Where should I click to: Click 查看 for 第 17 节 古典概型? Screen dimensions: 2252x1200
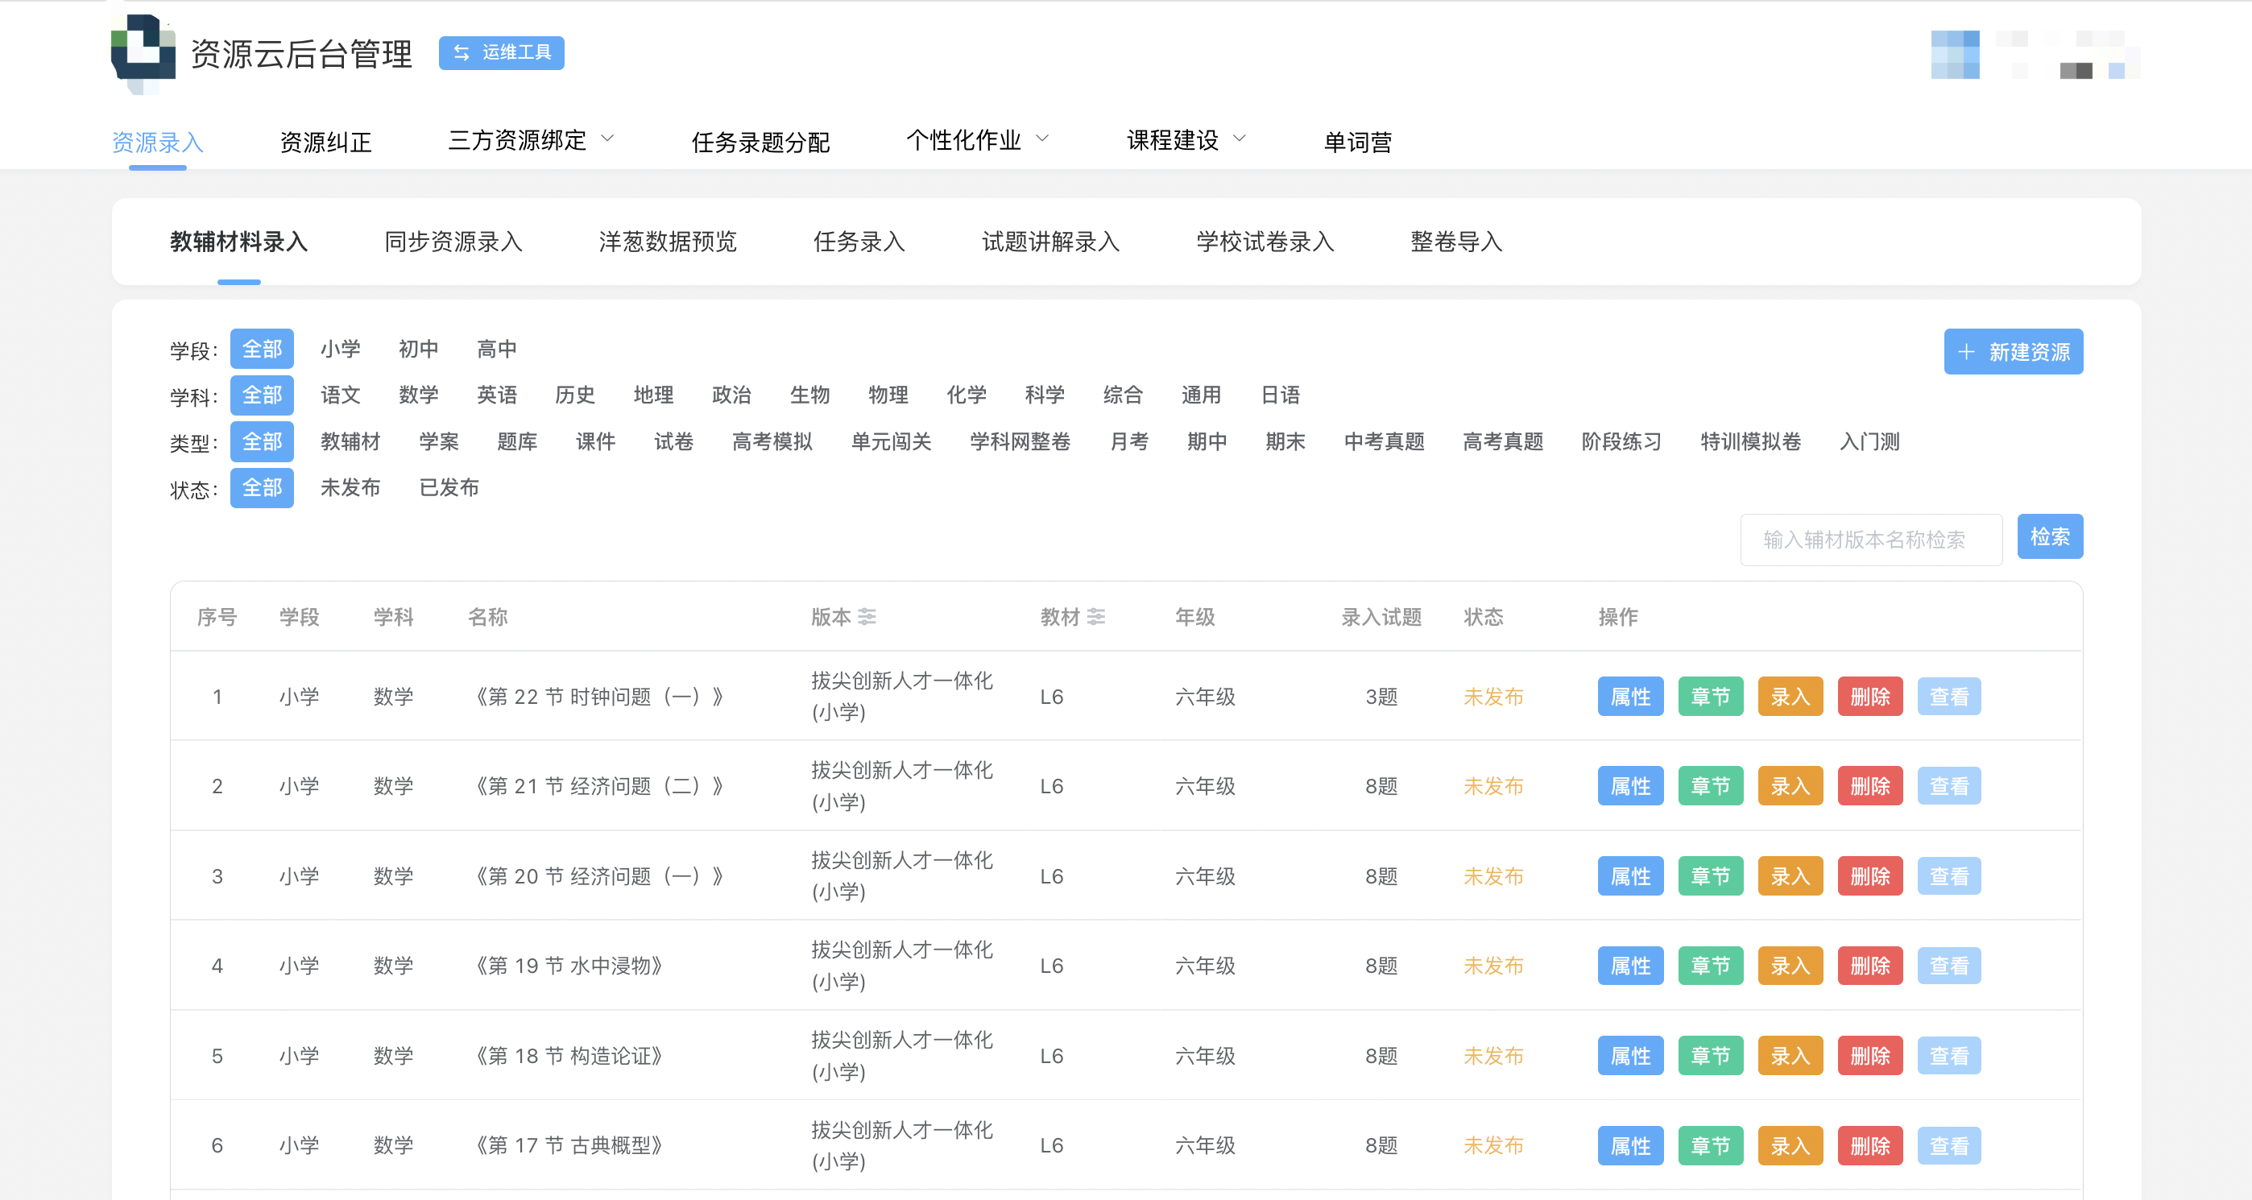pyautogui.click(x=1948, y=1146)
